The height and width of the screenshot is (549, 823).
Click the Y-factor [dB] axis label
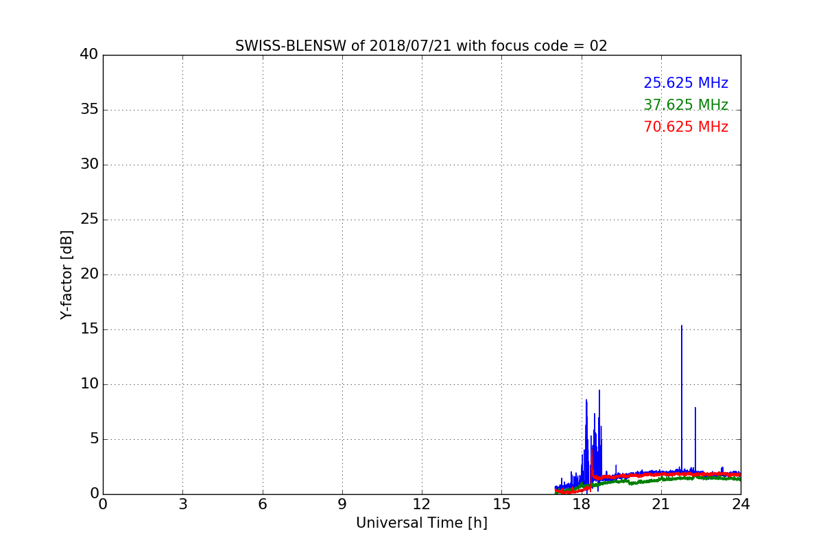tap(67, 274)
